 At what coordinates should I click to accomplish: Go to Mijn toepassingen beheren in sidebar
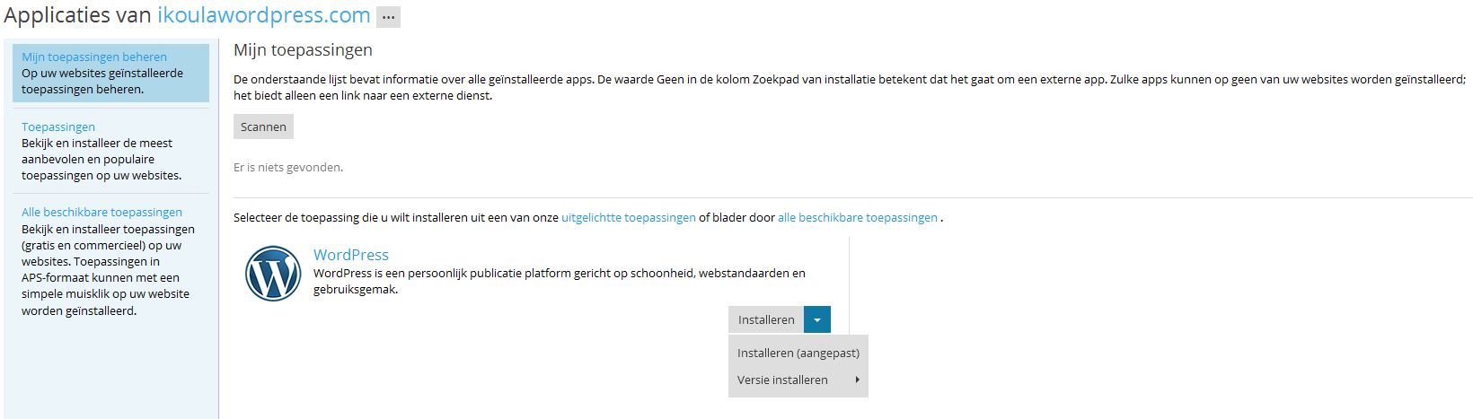[x=94, y=57]
